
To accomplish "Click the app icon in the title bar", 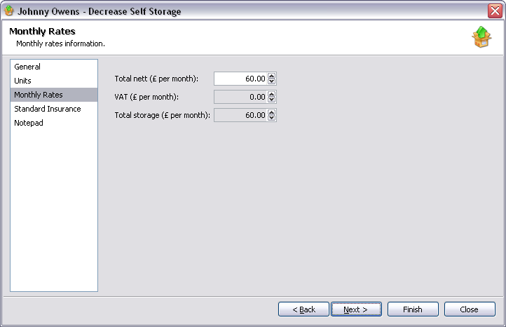I will pos(9,11).
